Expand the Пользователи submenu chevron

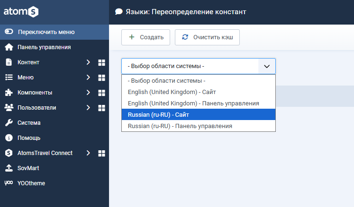pyautogui.click(x=88, y=107)
